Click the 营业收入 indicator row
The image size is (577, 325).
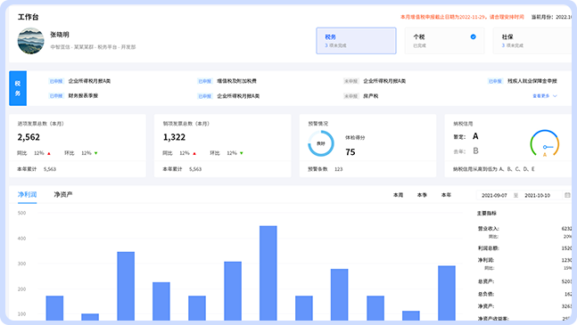(524, 229)
